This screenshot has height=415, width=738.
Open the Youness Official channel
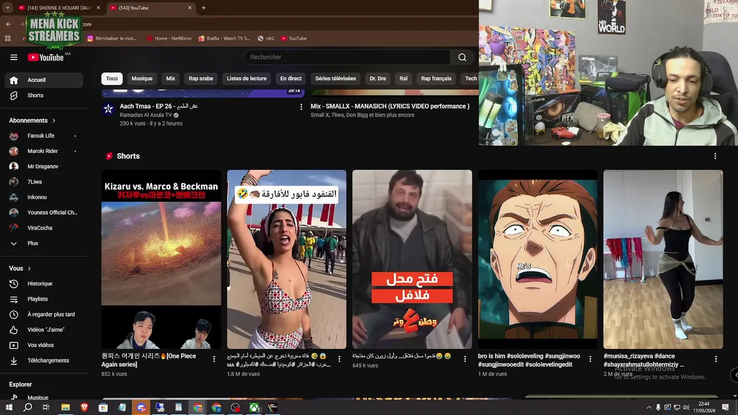coord(44,213)
